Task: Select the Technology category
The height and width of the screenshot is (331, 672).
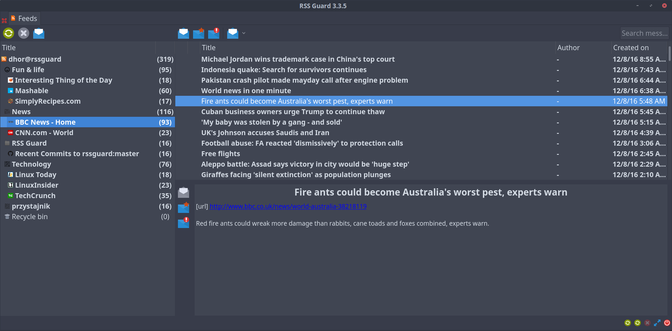Action: click(87, 164)
